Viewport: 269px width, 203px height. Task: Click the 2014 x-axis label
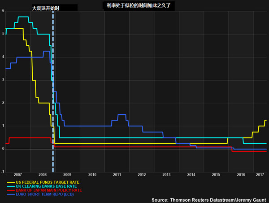[191, 175]
